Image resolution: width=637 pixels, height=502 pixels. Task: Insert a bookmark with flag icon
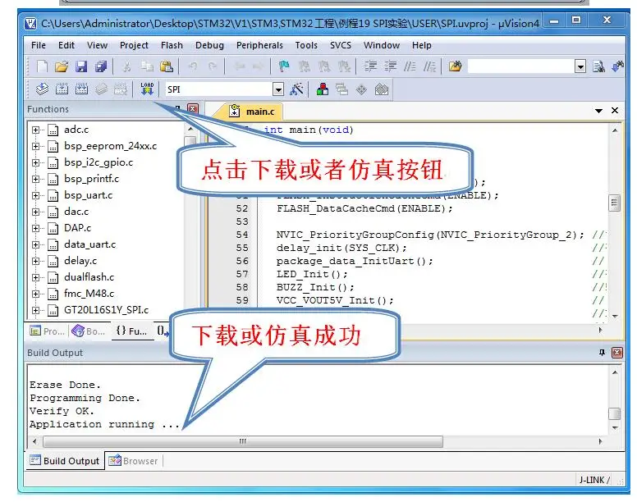click(283, 66)
